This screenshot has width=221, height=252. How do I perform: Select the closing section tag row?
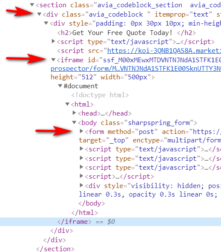55,249
